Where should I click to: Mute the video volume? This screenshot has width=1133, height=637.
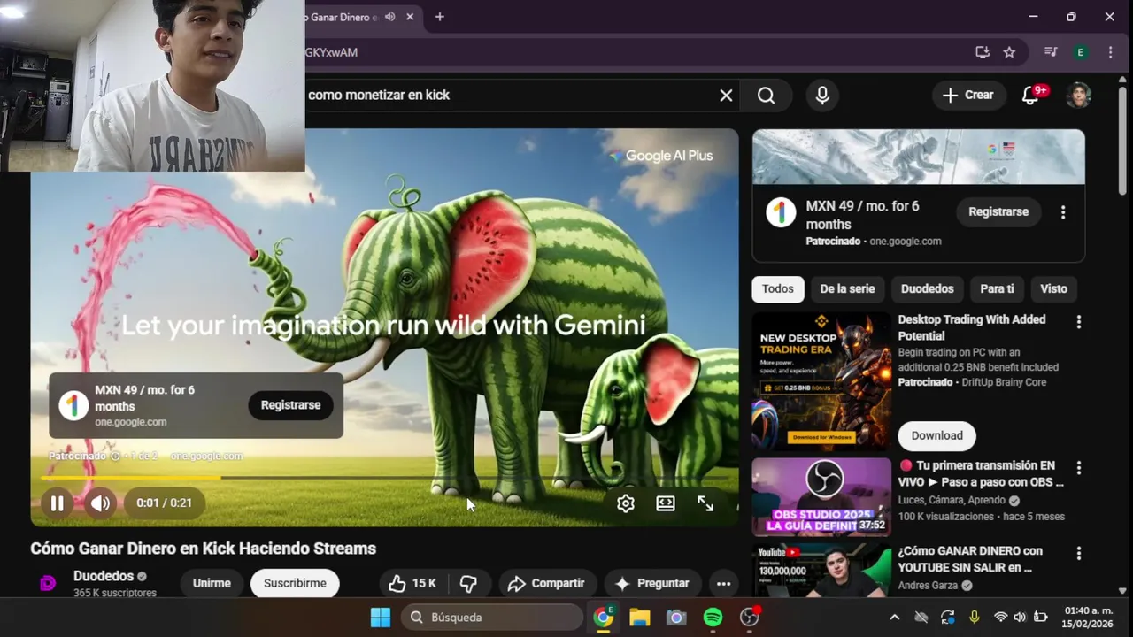pyautogui.click(x=100, y=503)
